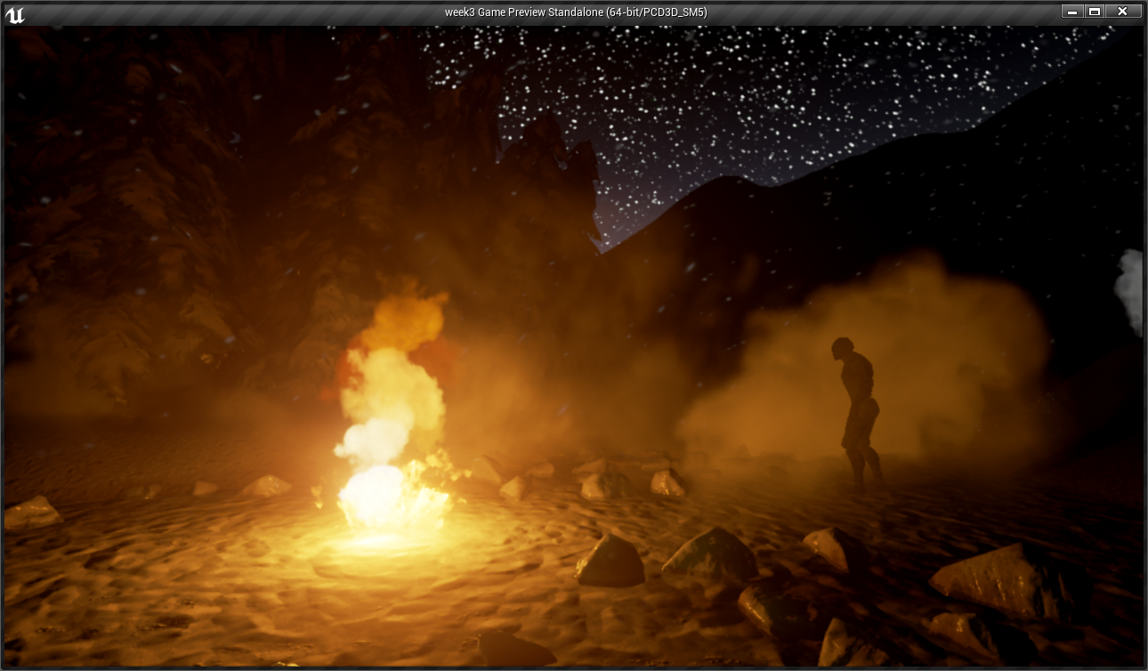1148x671 pixels.
Task: Click the 'week3 Game Preview Standalone' title text
Action: pyautogui.click(x=575, y=12)
